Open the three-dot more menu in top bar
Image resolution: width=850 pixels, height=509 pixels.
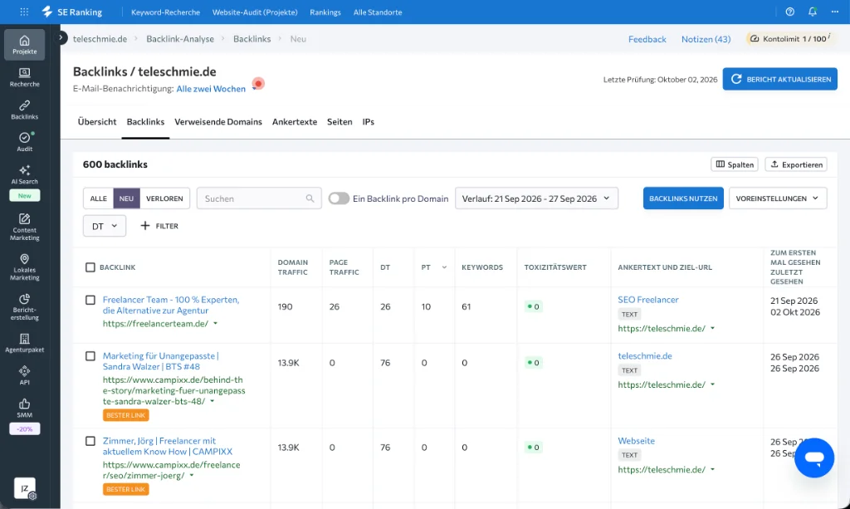tap(835, 12)
